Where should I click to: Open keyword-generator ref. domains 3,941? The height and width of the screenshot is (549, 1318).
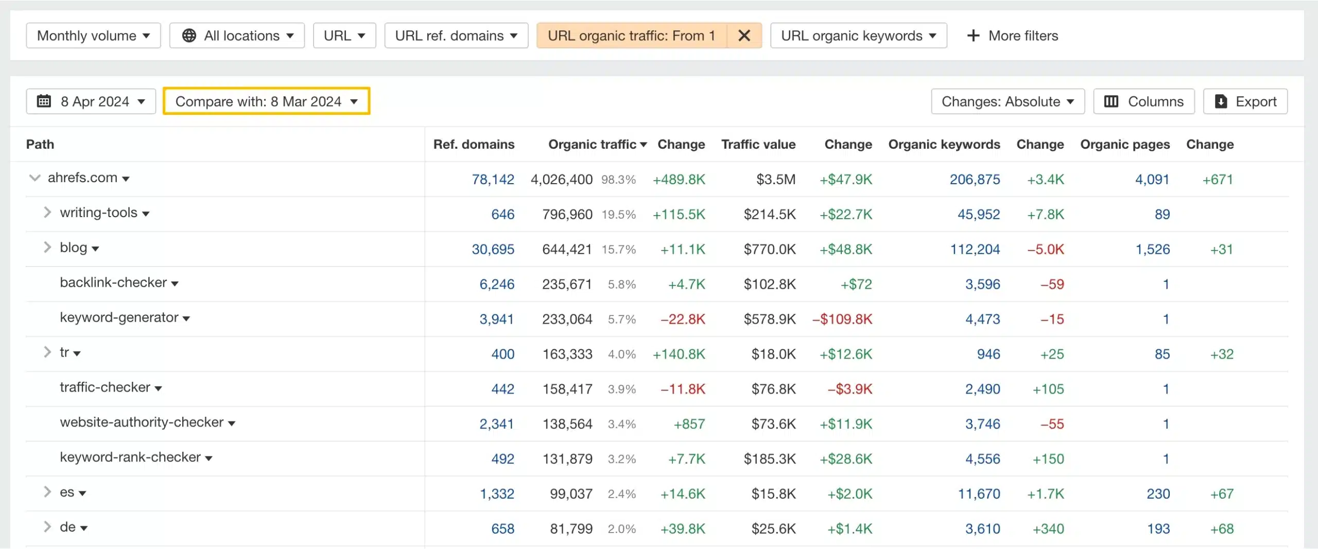click(x=497, y=320)
